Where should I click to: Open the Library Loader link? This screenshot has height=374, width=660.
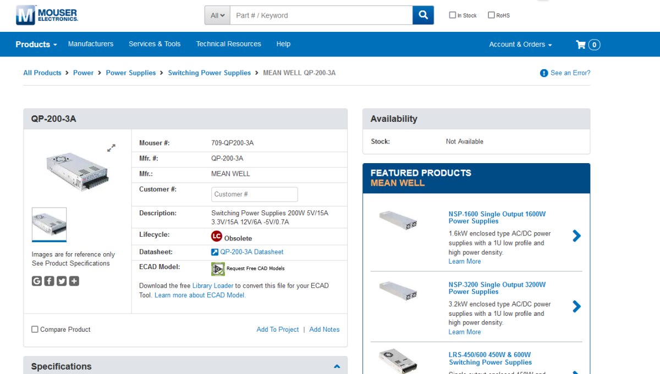point(213,286)
